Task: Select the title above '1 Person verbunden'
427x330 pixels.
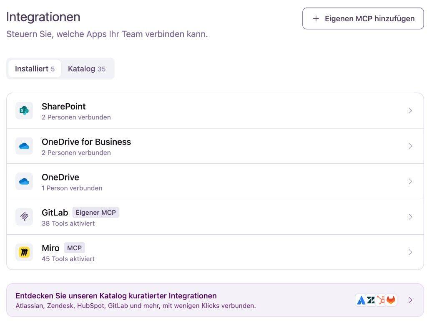Action: tap(60, 177)
